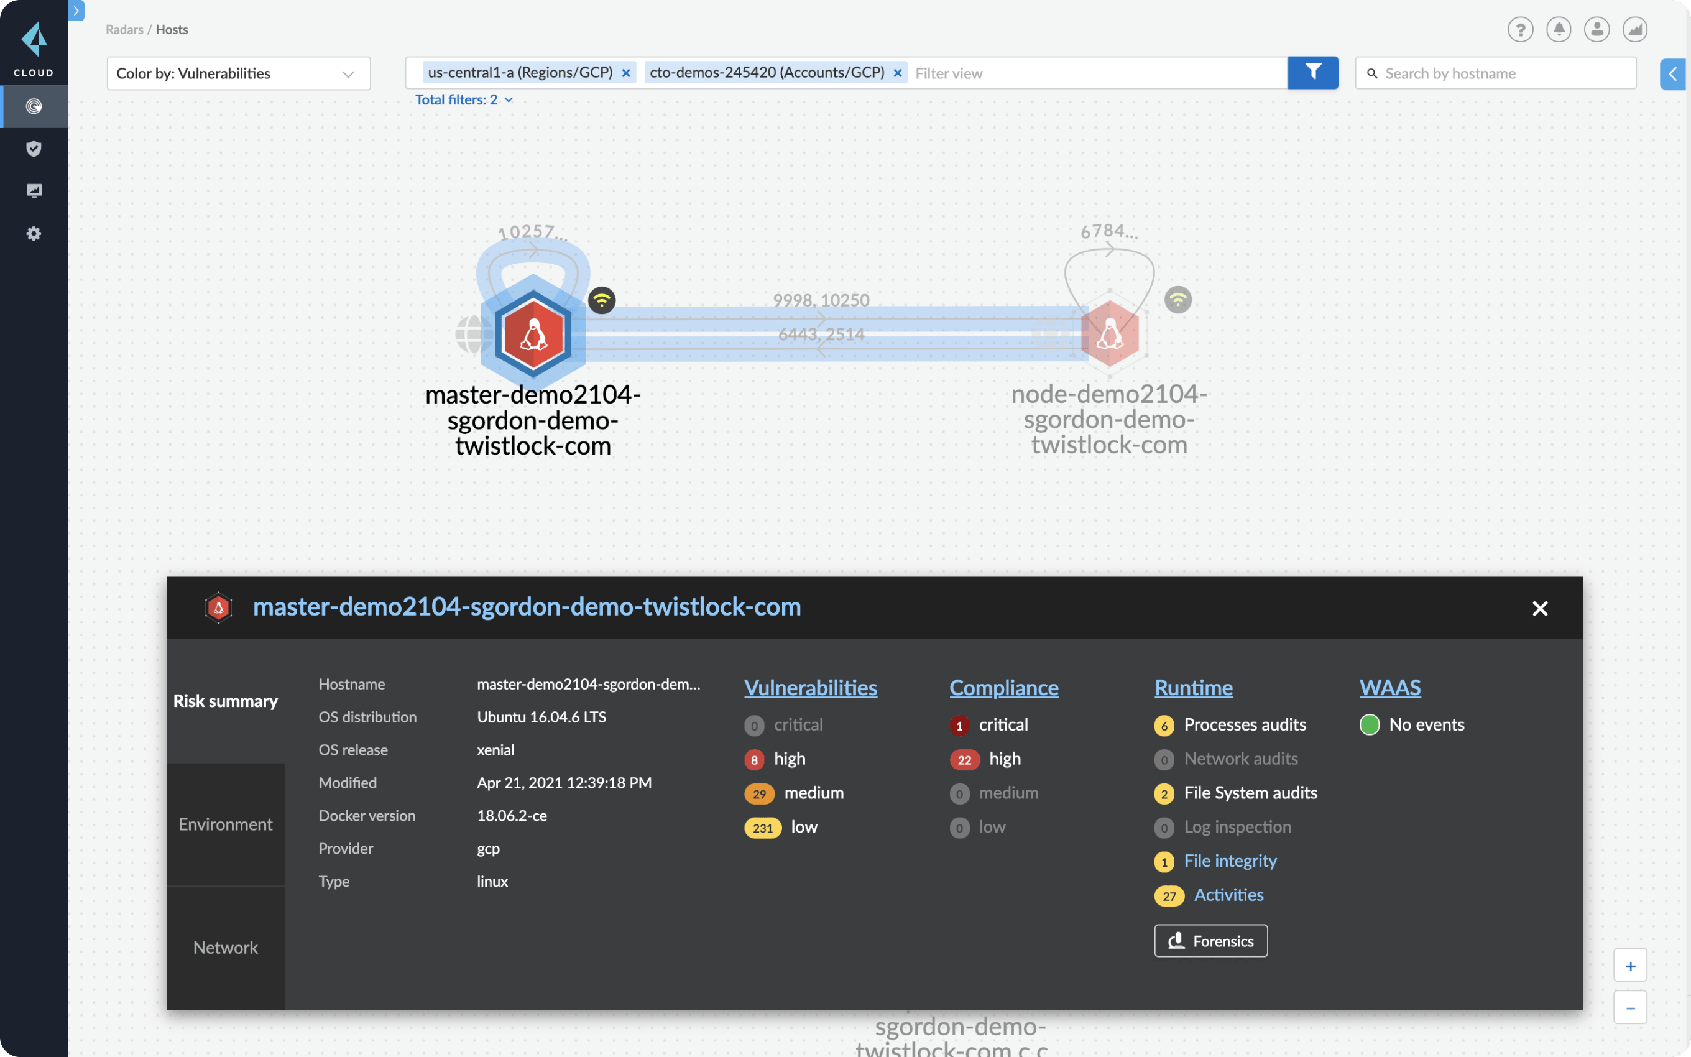Click the user profile icon in top bar
The image size is (1691, 1057).
pyautogui.click(x=1596, y=28)
